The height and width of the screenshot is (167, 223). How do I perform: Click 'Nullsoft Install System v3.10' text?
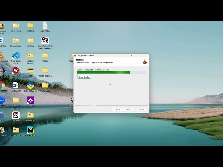tap(85, 105)
